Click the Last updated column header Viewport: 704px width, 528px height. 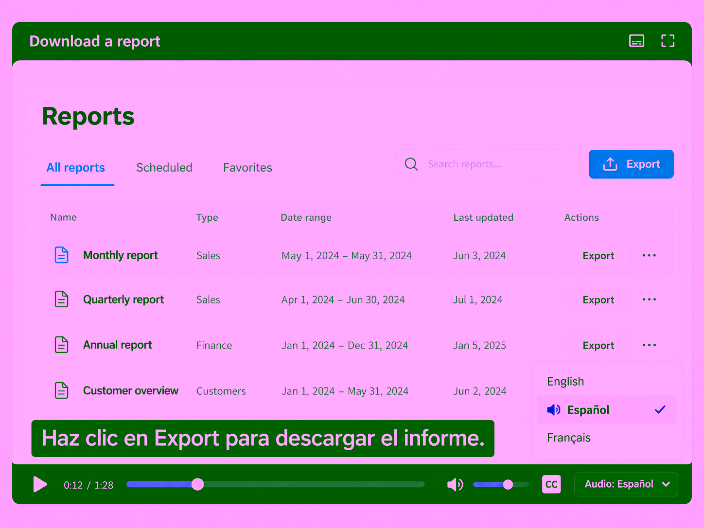click(483, 217)
